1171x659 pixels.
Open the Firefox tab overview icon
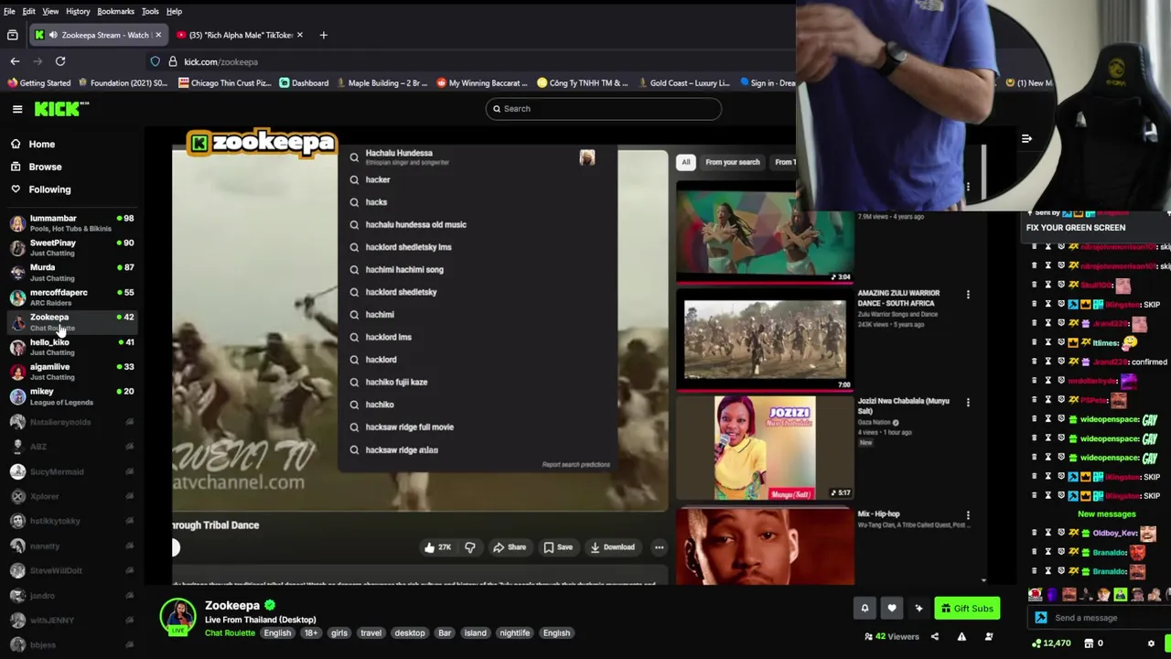[x=13, y=35]
